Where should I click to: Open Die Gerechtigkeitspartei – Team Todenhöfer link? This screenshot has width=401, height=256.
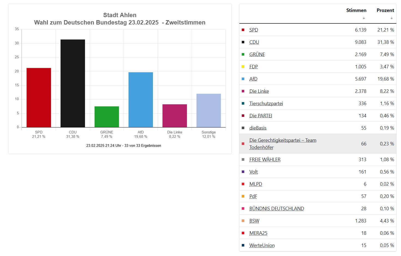[283, 144]
